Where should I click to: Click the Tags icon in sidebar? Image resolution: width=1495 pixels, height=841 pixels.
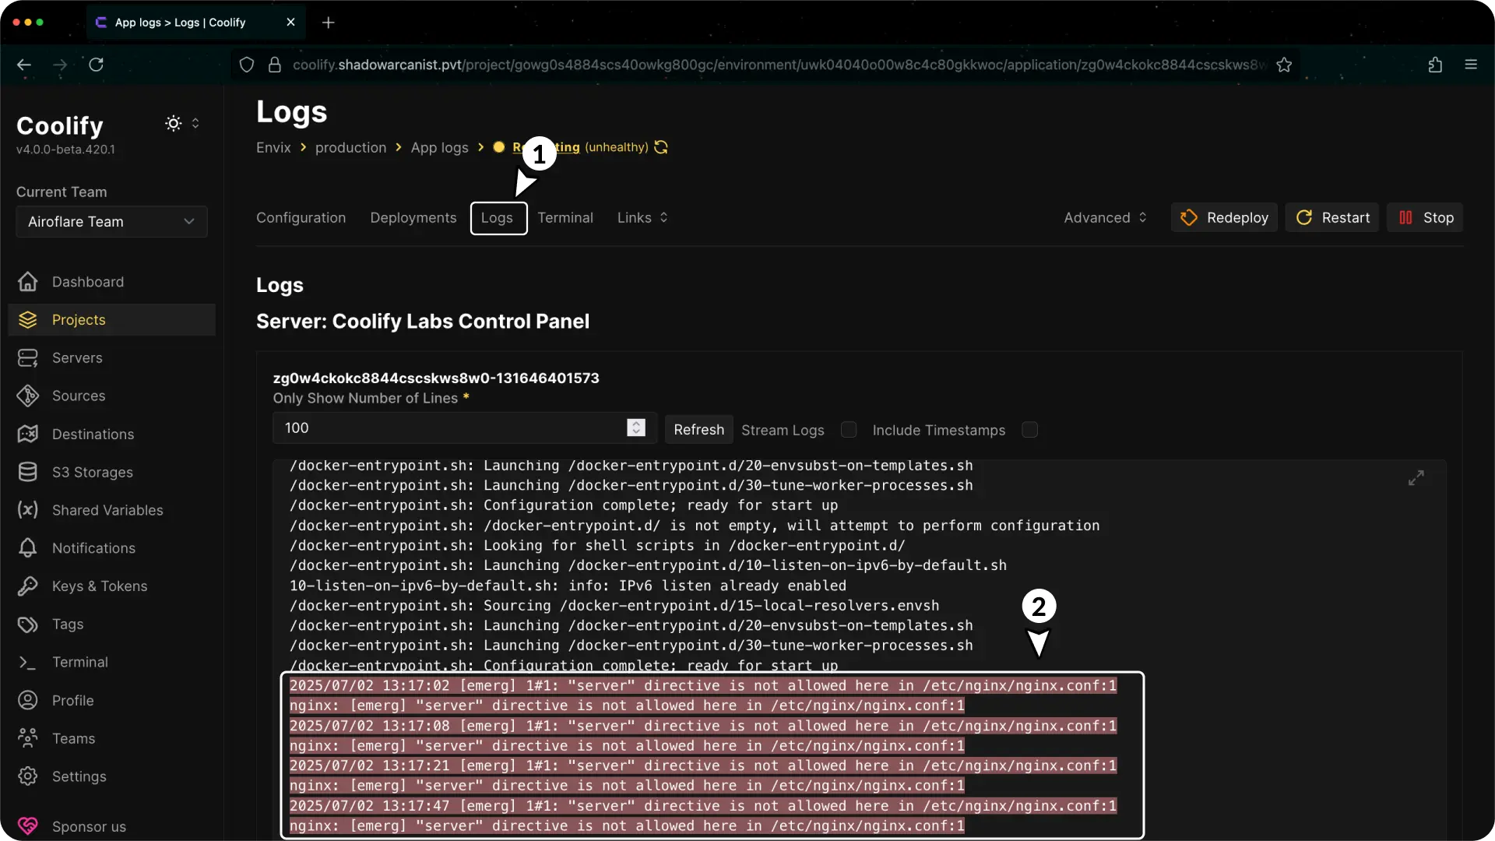pos(28,625)
